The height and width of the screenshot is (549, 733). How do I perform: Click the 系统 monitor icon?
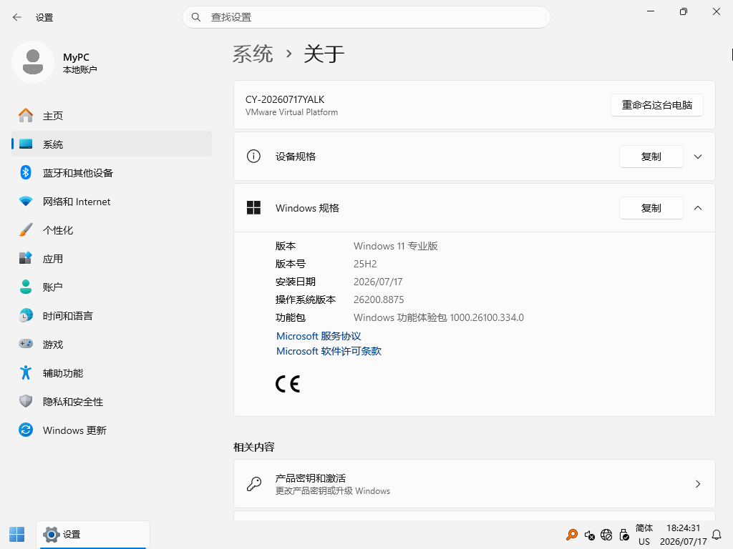click(26, 144)
